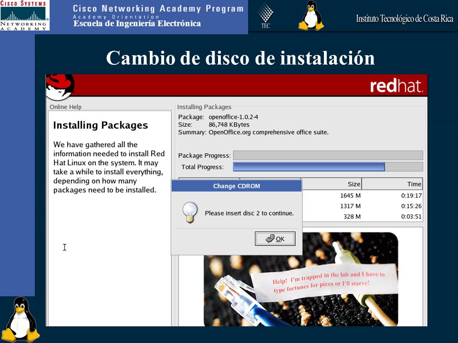This screenshot has height=343, width=458.
Task: Click the TEC logo in the header
Action: pyautogui.click(x=265, y=15)
